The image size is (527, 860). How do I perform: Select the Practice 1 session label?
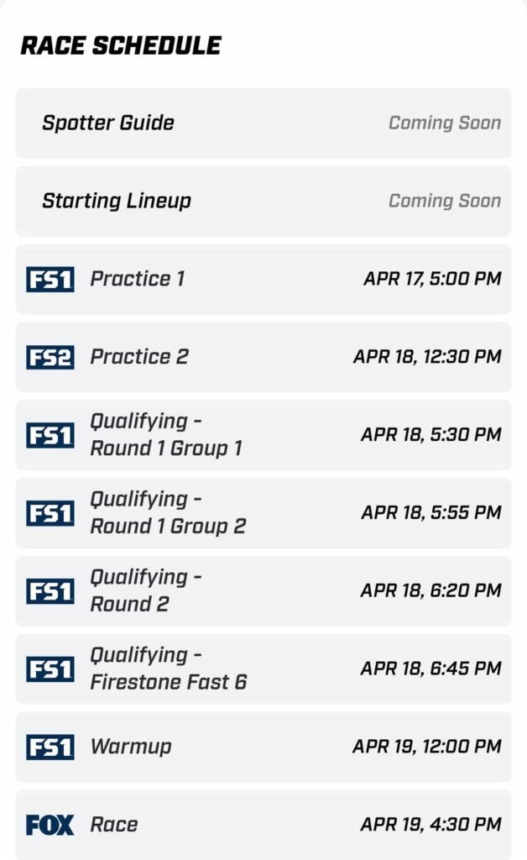coord(138,279)
